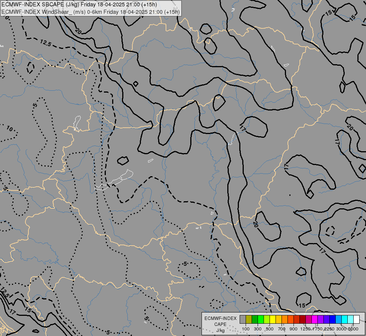Viewport: 366px width, 336px height.
Task: Click the orange-red swatch left of 900
Action: (290, 319)
